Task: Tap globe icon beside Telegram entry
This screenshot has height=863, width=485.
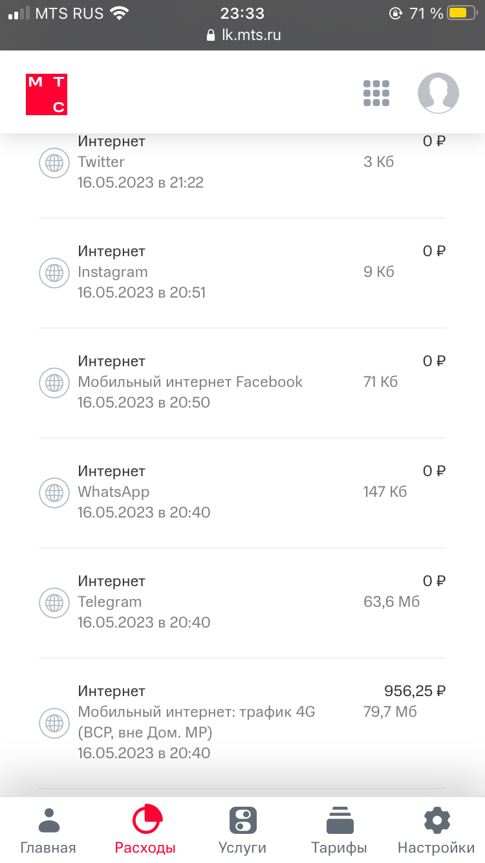Action: 54,602
